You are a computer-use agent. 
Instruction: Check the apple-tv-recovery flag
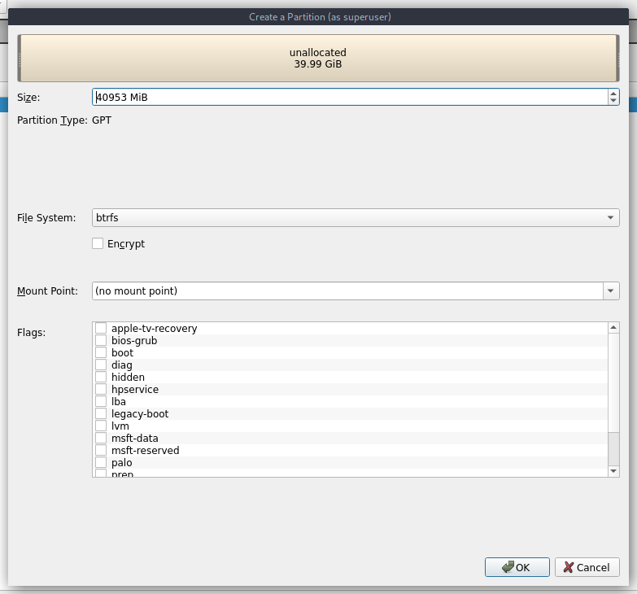coord(101,329)
